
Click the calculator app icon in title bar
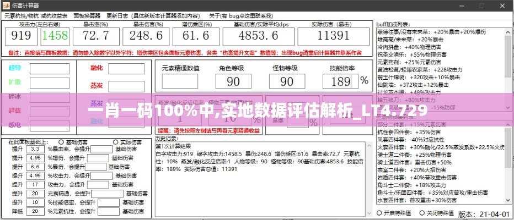[x=6, y=5]
